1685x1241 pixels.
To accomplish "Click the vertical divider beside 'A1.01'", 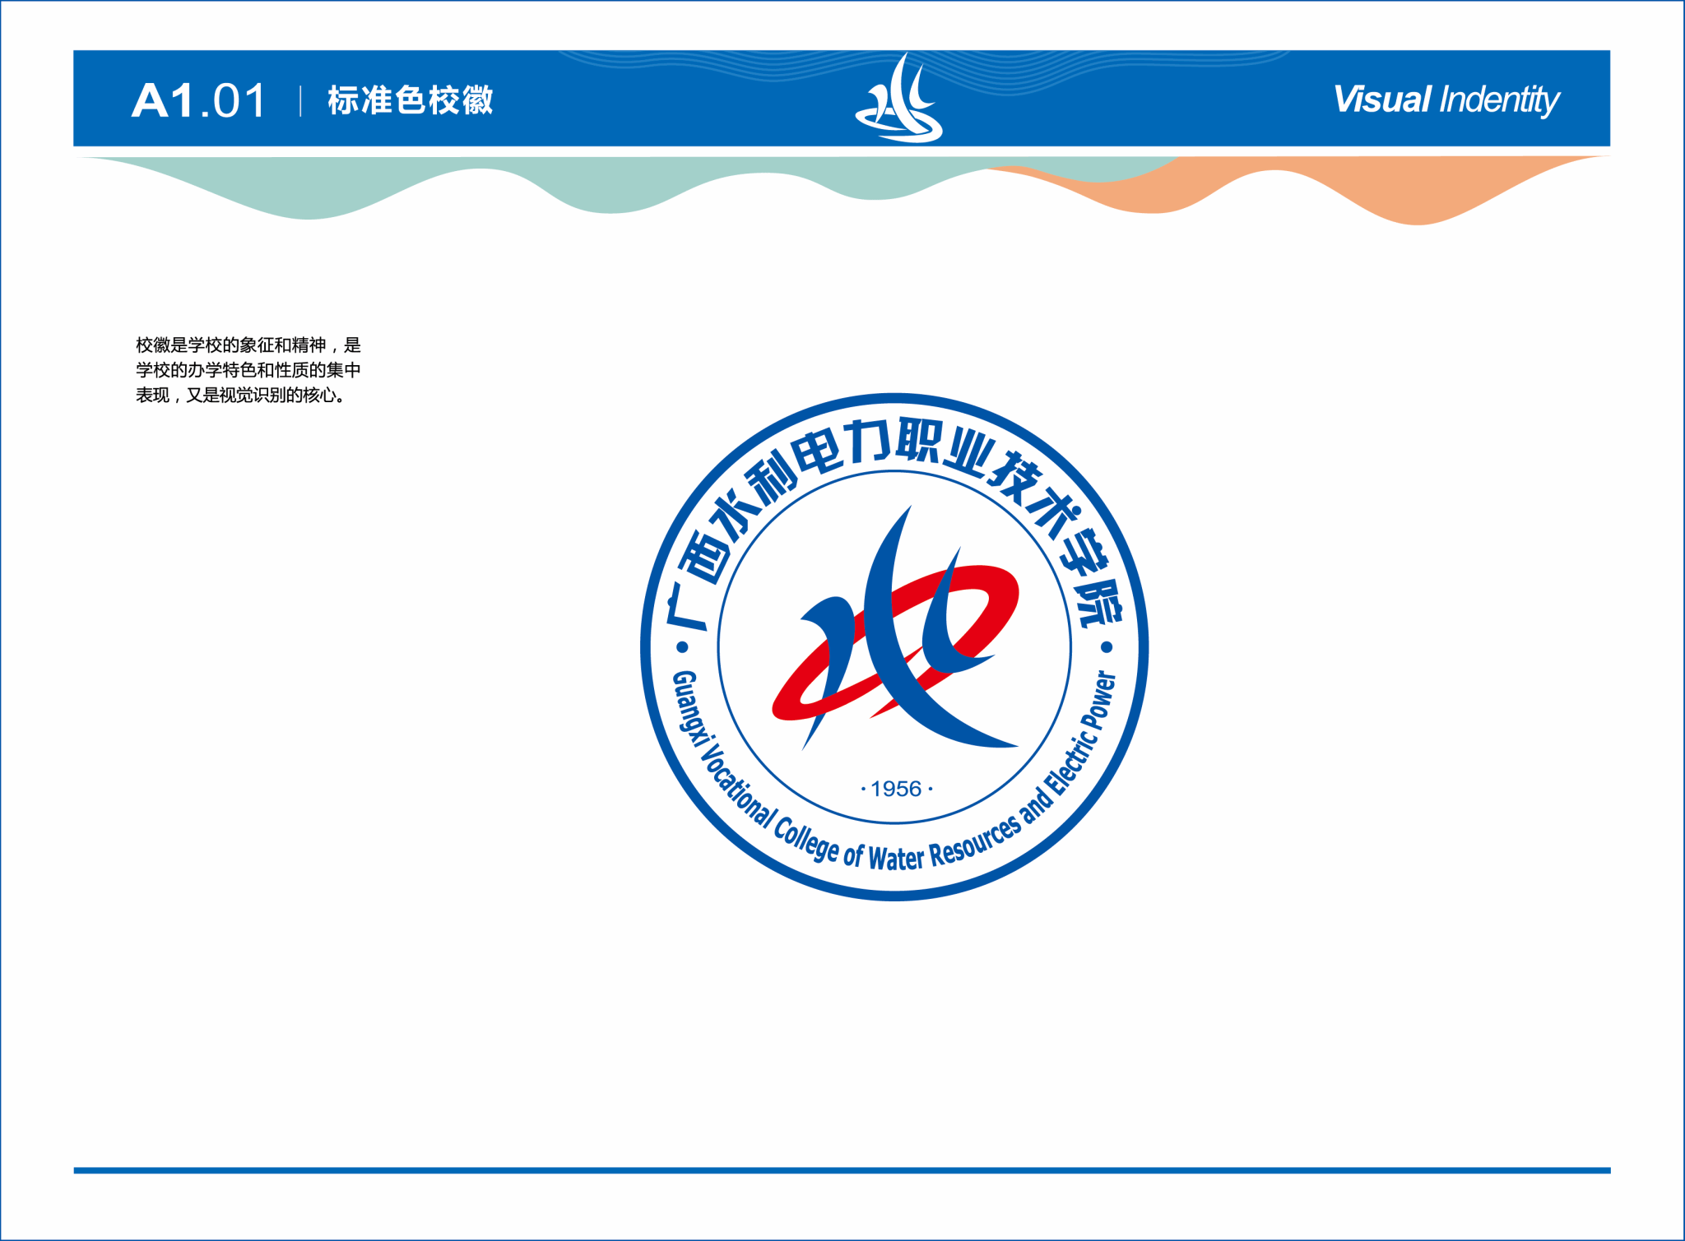I will click(x=300, y=101).
